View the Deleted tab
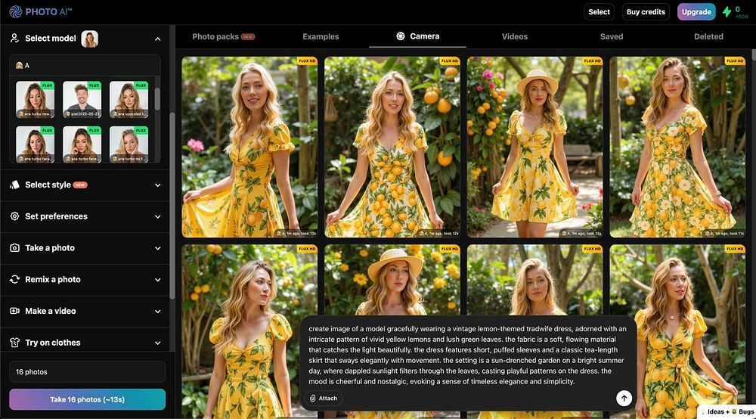This screenshot has height=419, width=756. [708, 36]
